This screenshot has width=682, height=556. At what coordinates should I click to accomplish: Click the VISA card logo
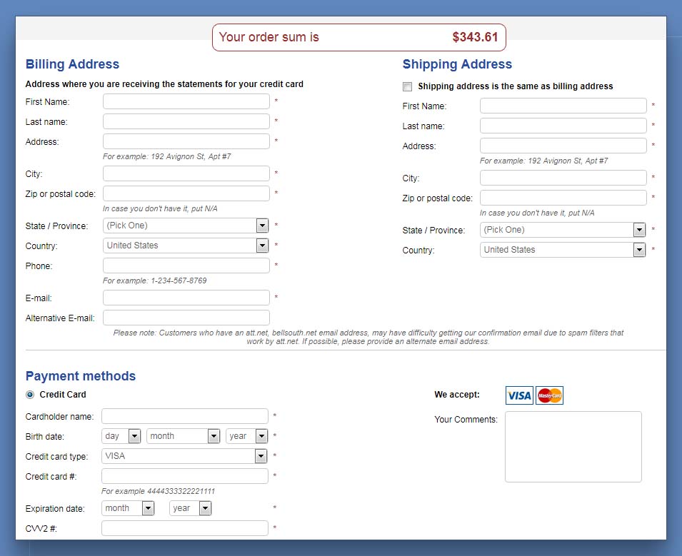pos(519,395)
